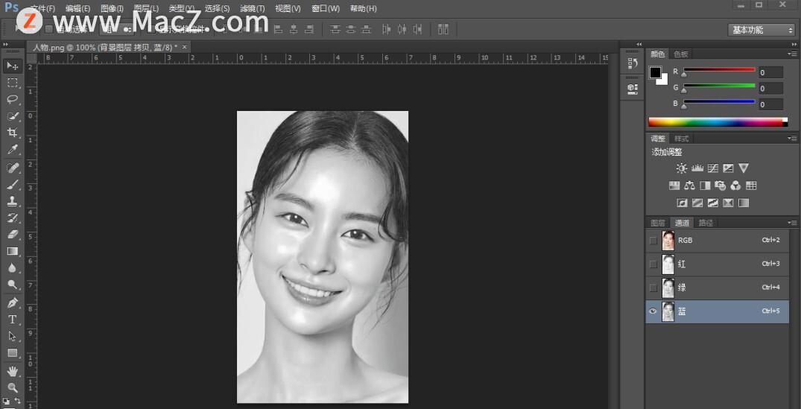Select the Clone Stamp tool
Screen dimensions: 801x409
point(13,202)
